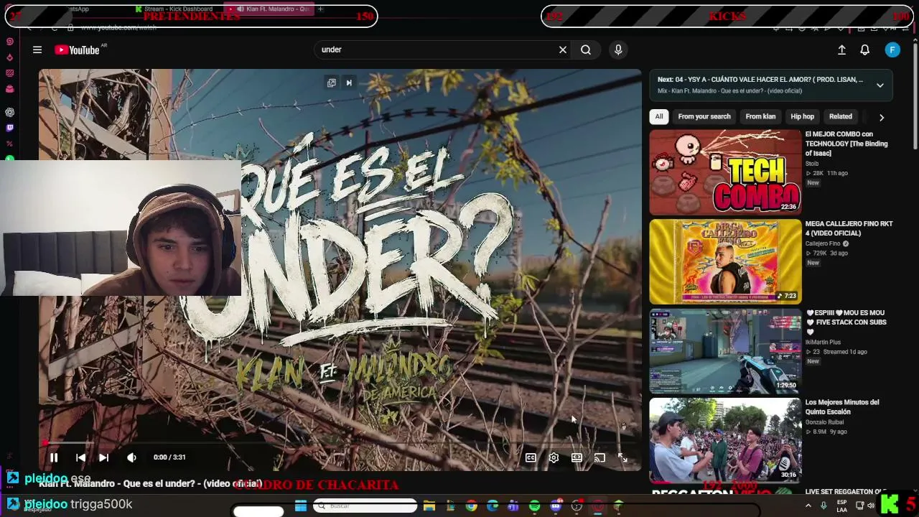The image size is (919, 517).
Task: Select the All filter chip
Action: pyautogui.click(x=659, y=116)
